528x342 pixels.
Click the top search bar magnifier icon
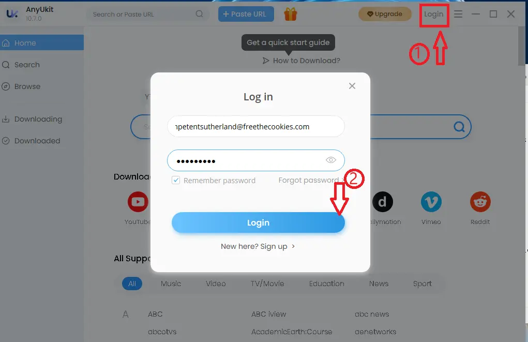(199, 14)
